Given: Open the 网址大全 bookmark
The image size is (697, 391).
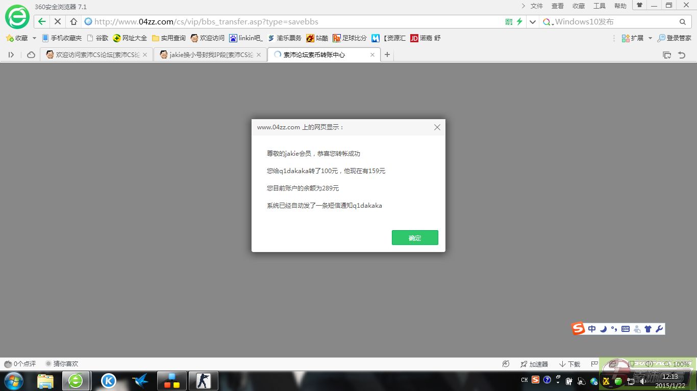Looking at the screenshot, I should tap(130, 38).
